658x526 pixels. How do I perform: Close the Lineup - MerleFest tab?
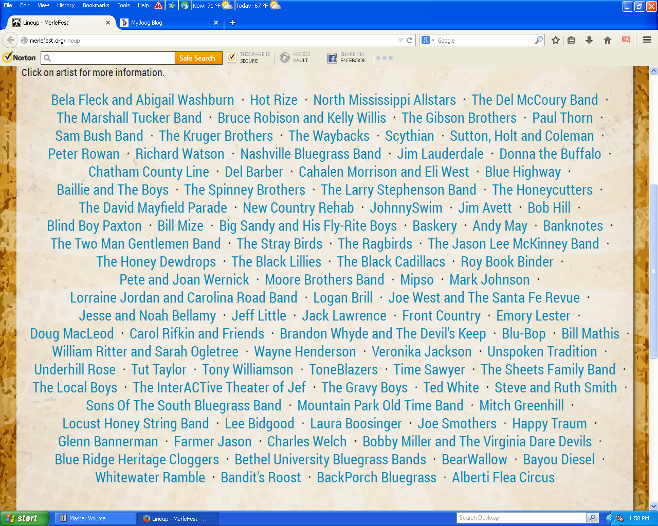click(x=108, y=23)
